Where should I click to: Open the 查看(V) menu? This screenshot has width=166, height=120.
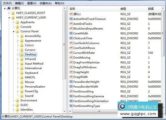click(32, 3)
